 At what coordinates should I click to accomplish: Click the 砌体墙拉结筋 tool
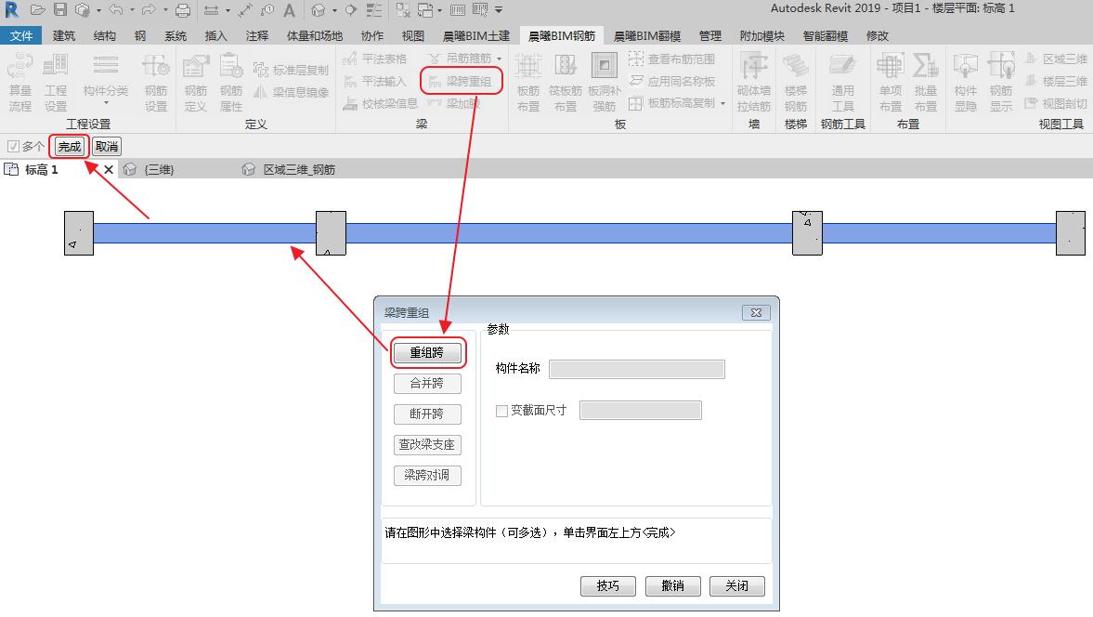[753, 83]
